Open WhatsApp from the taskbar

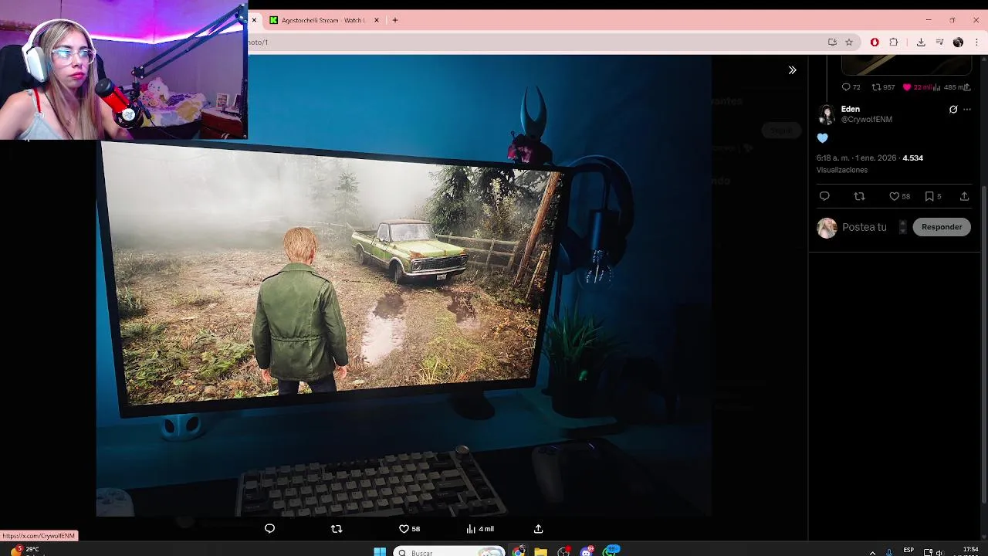611,551
